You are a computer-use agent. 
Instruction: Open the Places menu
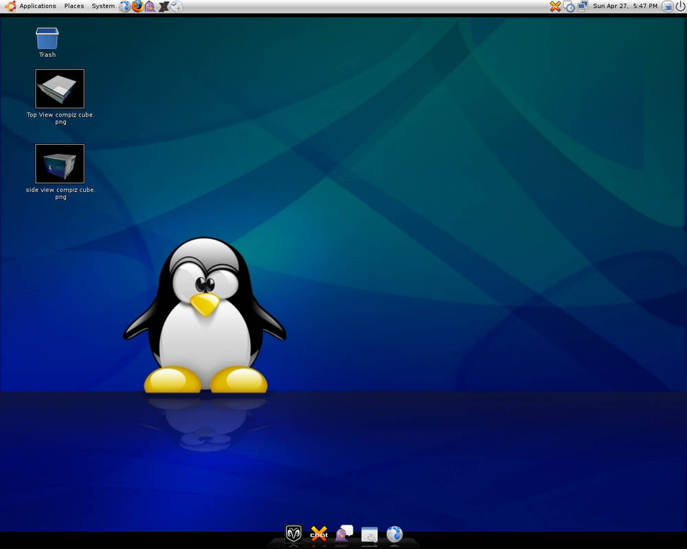[x=74, y=6]
